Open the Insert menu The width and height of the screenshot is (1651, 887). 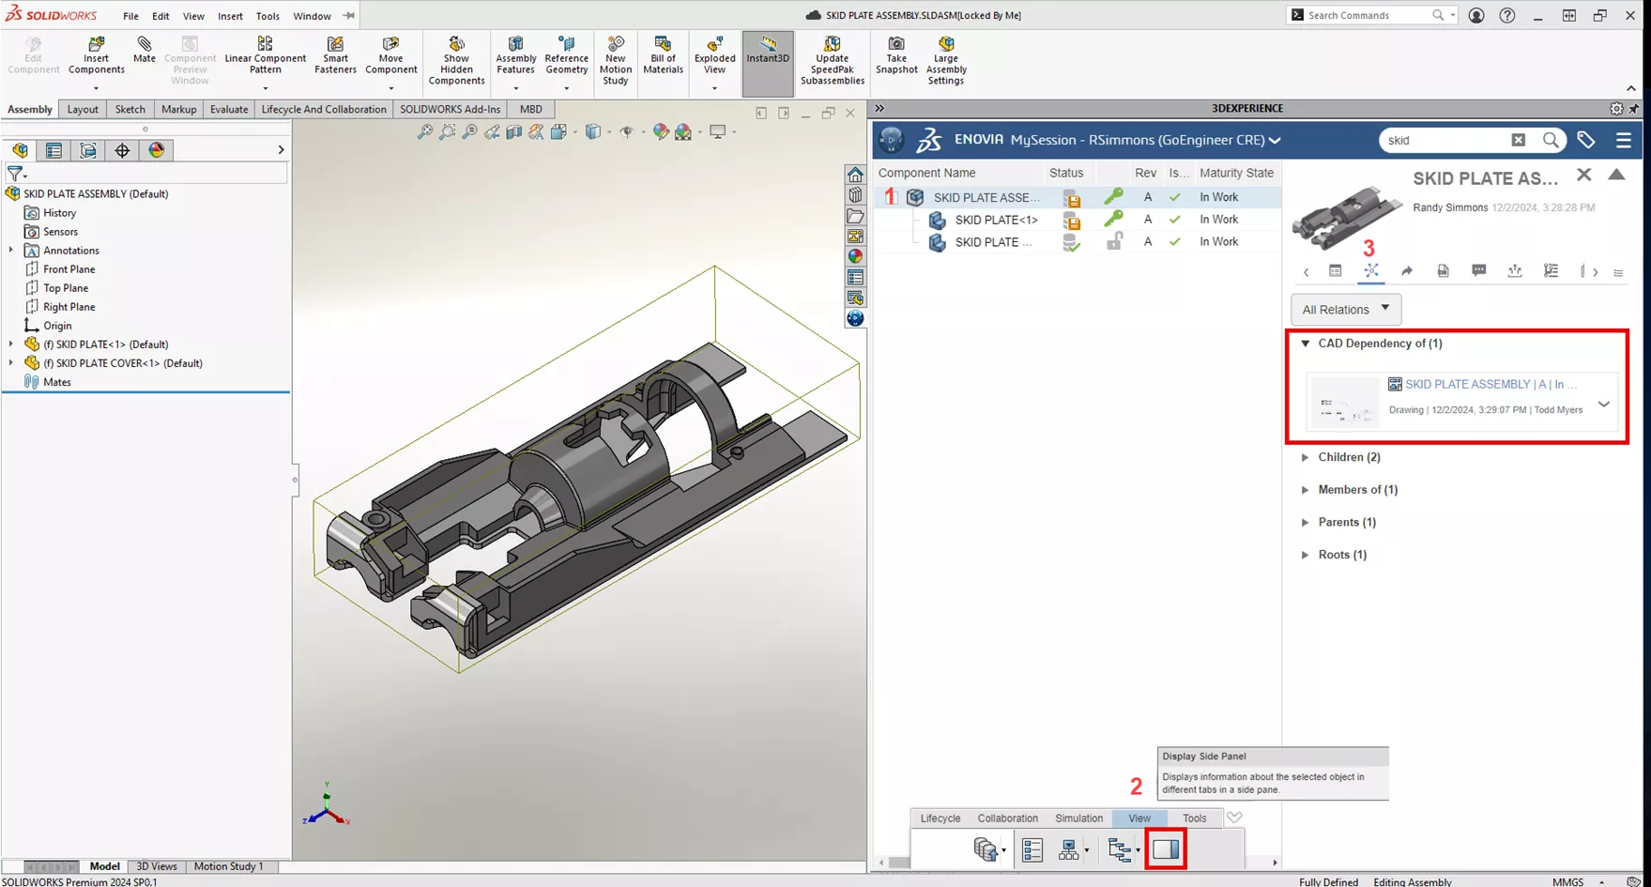(x=230, y=16)
